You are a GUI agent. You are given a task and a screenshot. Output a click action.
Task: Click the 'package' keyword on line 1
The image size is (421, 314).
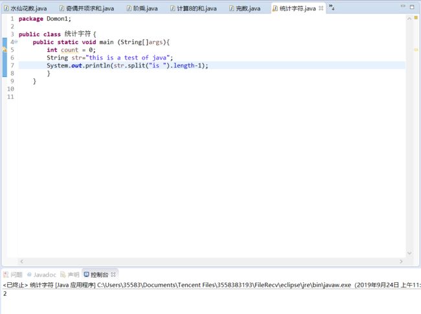[x=31, y=19]
